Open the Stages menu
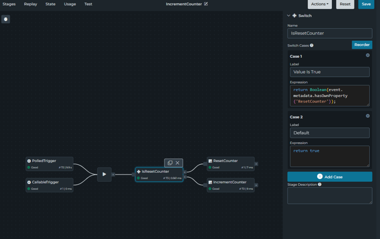 coord(9,4)
